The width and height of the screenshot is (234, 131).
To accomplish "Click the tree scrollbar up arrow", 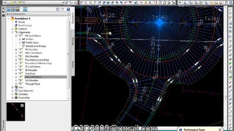I will 68,19.
